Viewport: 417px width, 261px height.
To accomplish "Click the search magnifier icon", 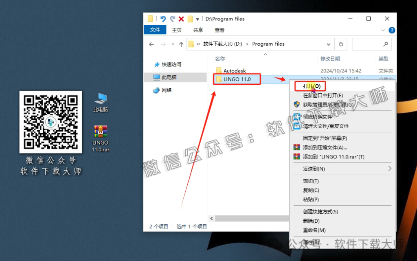I will pos(386,44).
